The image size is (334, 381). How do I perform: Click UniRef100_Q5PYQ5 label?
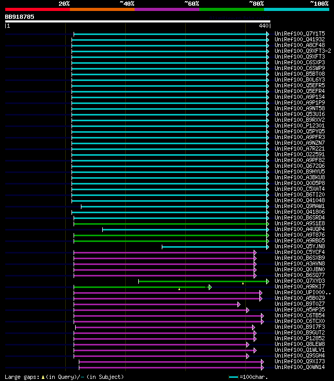tap(300, 132)
